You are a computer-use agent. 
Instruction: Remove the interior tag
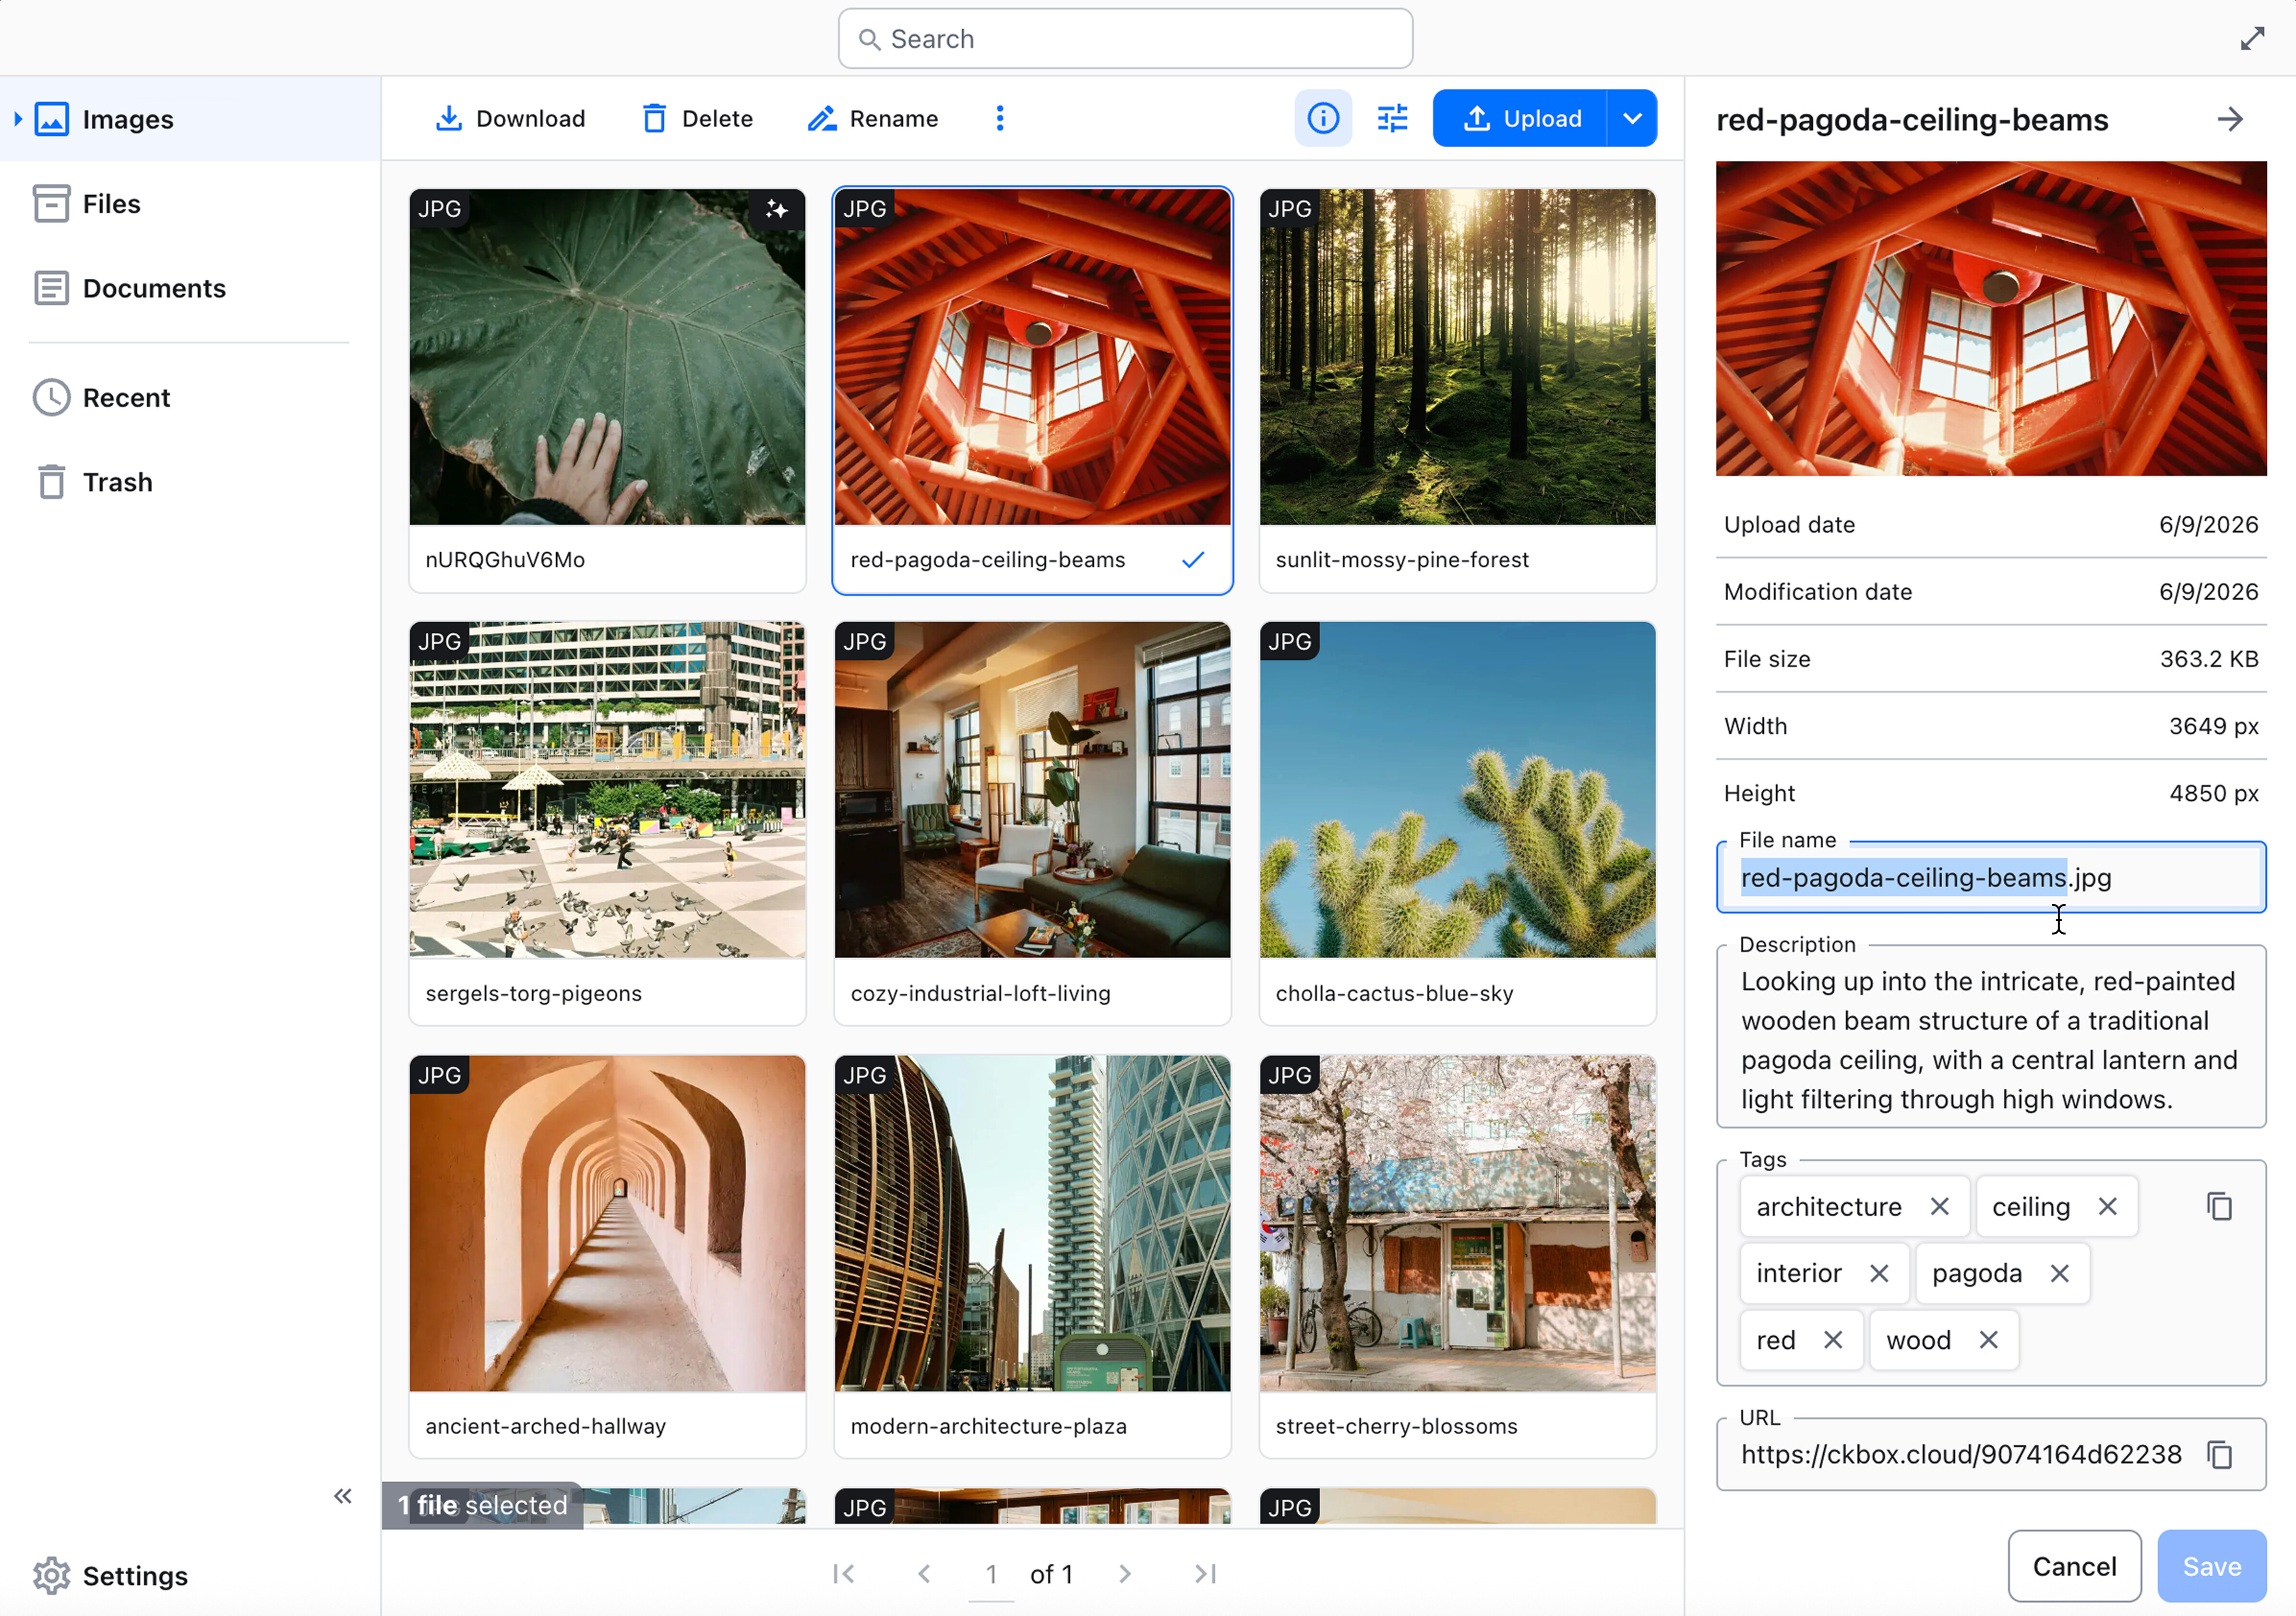coord(1879,1273)
